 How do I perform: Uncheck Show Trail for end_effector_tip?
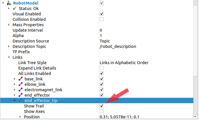pos(102,106)
